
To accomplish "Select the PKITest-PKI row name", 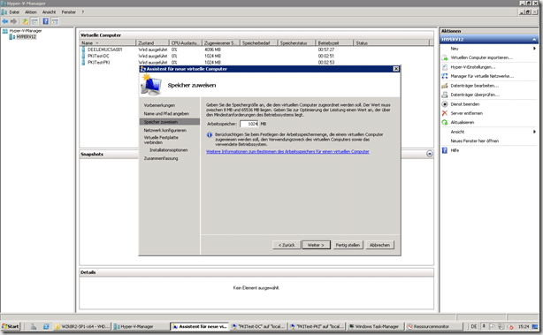I will click(x=99, y=63).
